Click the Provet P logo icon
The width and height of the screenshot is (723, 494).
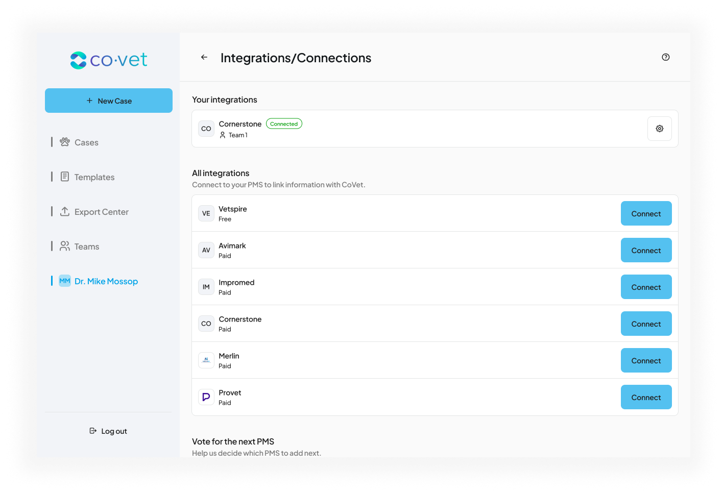206,397
